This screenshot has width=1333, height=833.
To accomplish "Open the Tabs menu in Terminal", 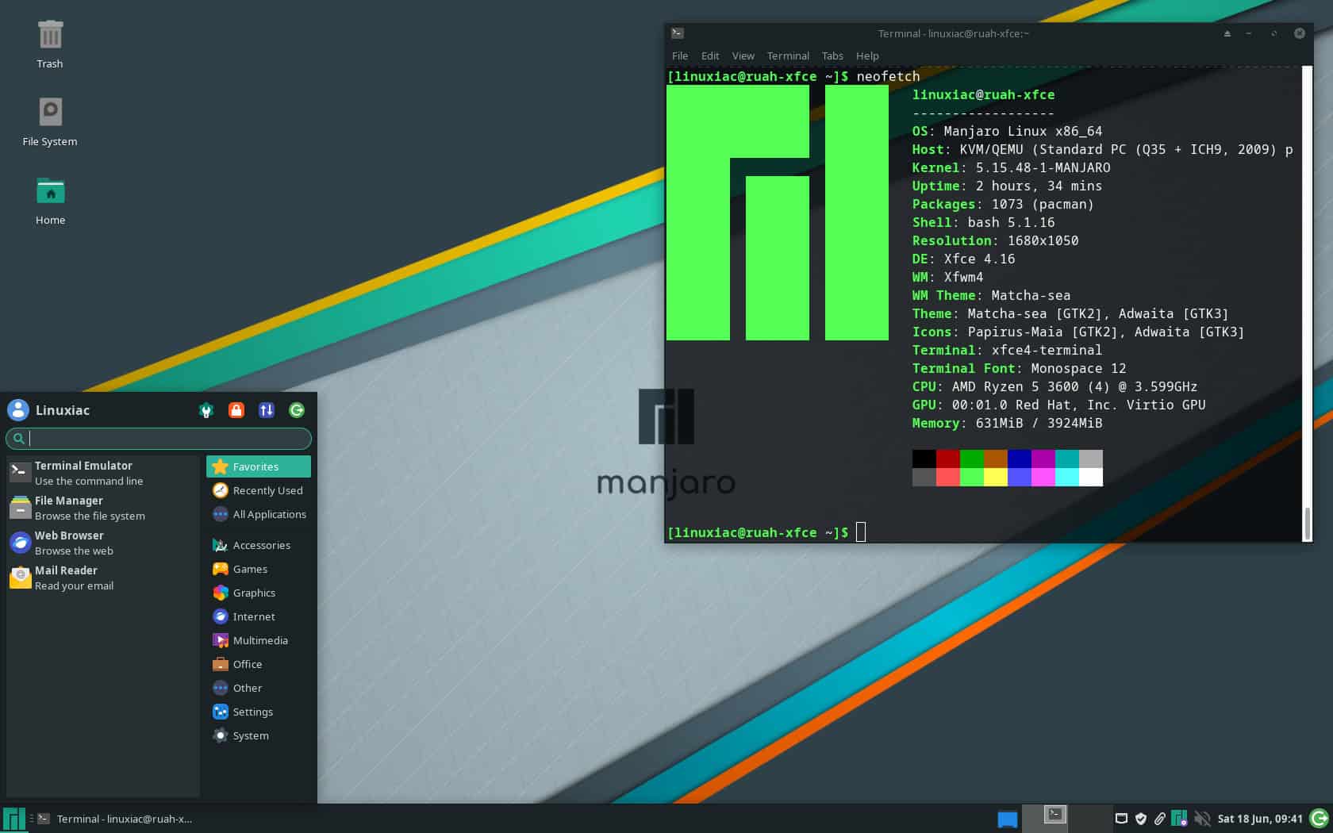I will coord(832,56).
